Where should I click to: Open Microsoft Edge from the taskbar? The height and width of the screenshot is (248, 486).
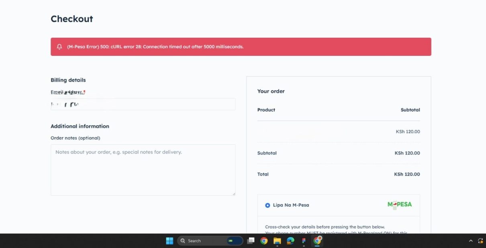coord(290,241)
